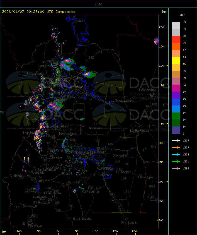The height and width of the screenshot is (235, 197).
Task: Click the Divisadero place label
Action: [x=67, y=134]
